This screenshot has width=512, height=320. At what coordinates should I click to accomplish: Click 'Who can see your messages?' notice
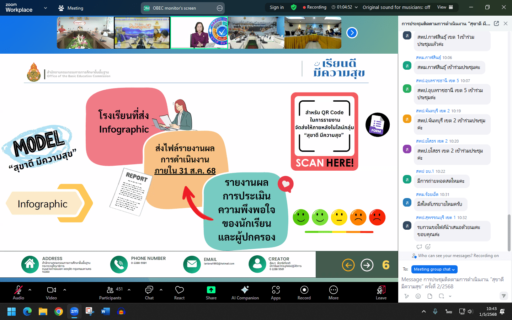click(455, 256)
